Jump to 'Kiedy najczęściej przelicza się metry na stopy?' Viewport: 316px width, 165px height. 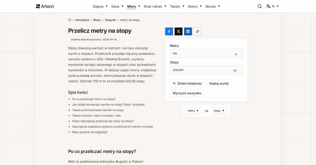[103, 121]
